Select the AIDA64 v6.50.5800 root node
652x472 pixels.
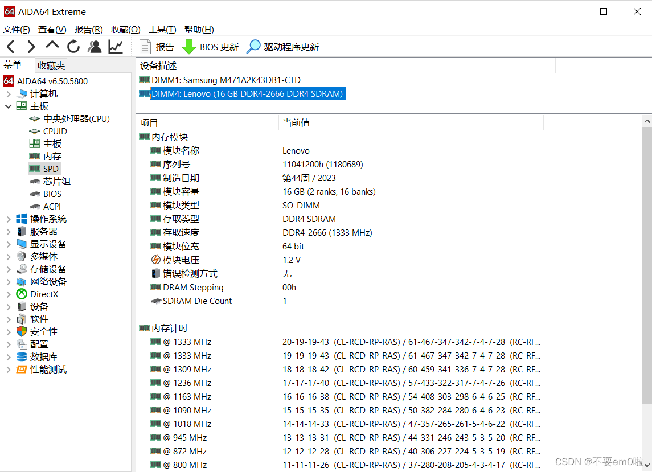pos(52,81)
